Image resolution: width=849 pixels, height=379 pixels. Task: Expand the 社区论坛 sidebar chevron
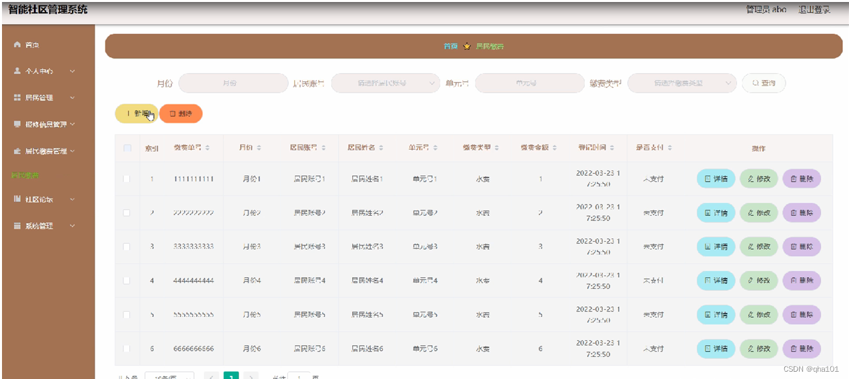[x=72, y=199]
